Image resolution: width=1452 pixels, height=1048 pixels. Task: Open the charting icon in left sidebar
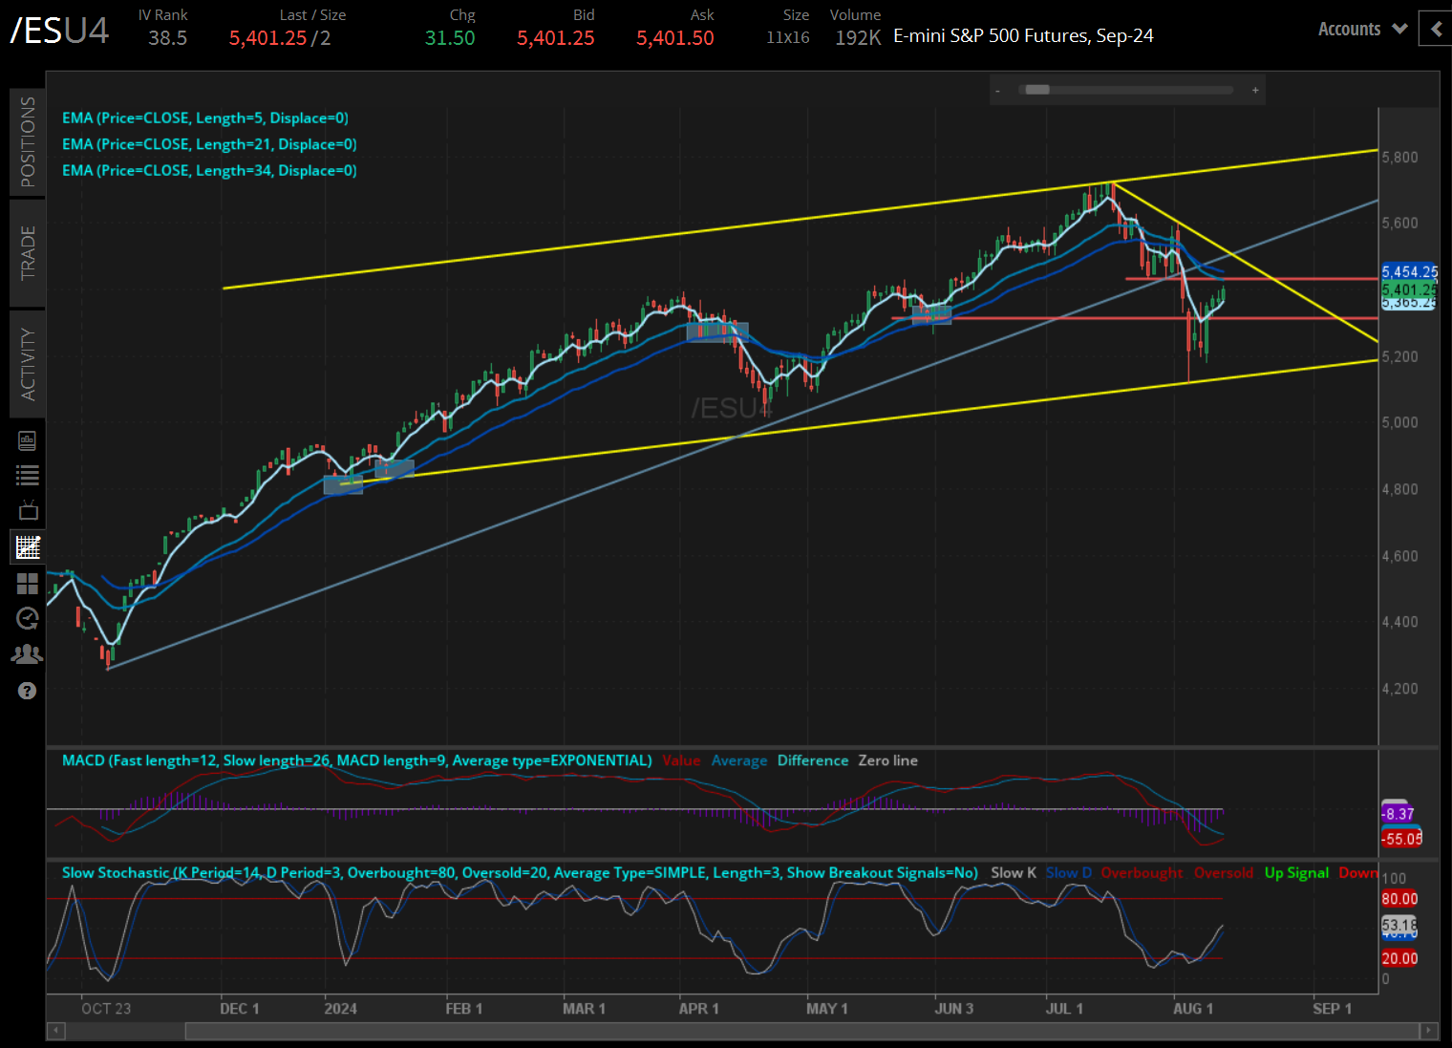(27, 546)
